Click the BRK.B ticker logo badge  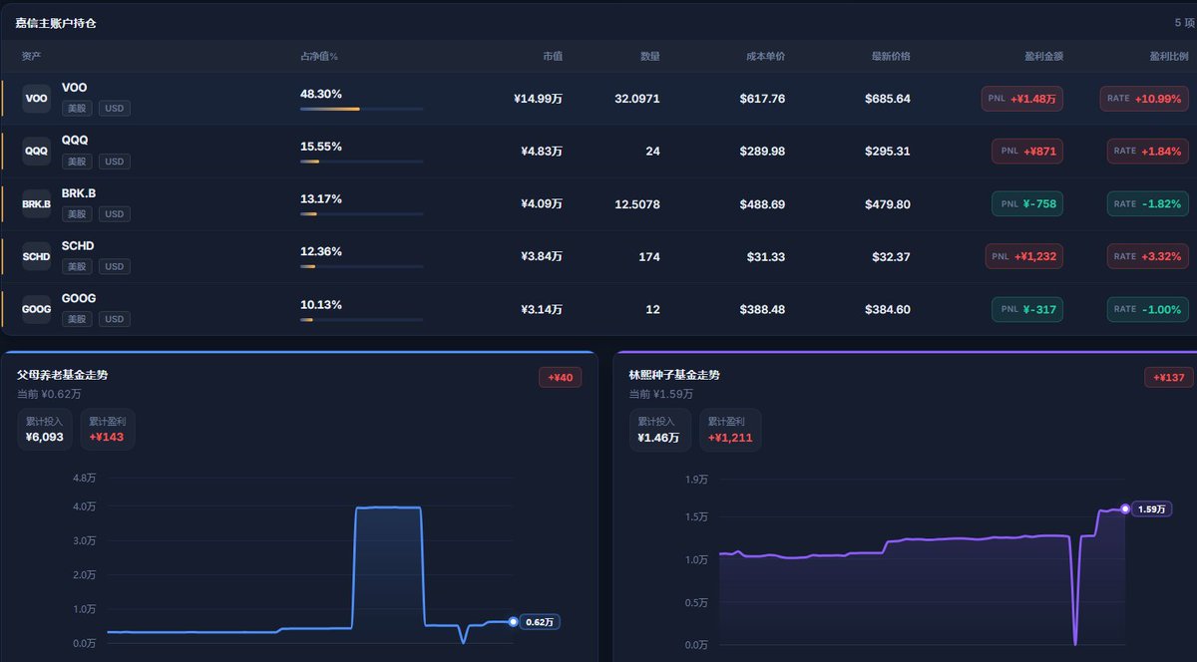pos(36,203)
